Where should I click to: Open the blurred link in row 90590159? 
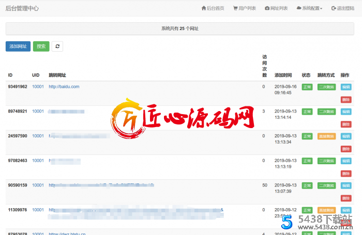coord(101,185)
